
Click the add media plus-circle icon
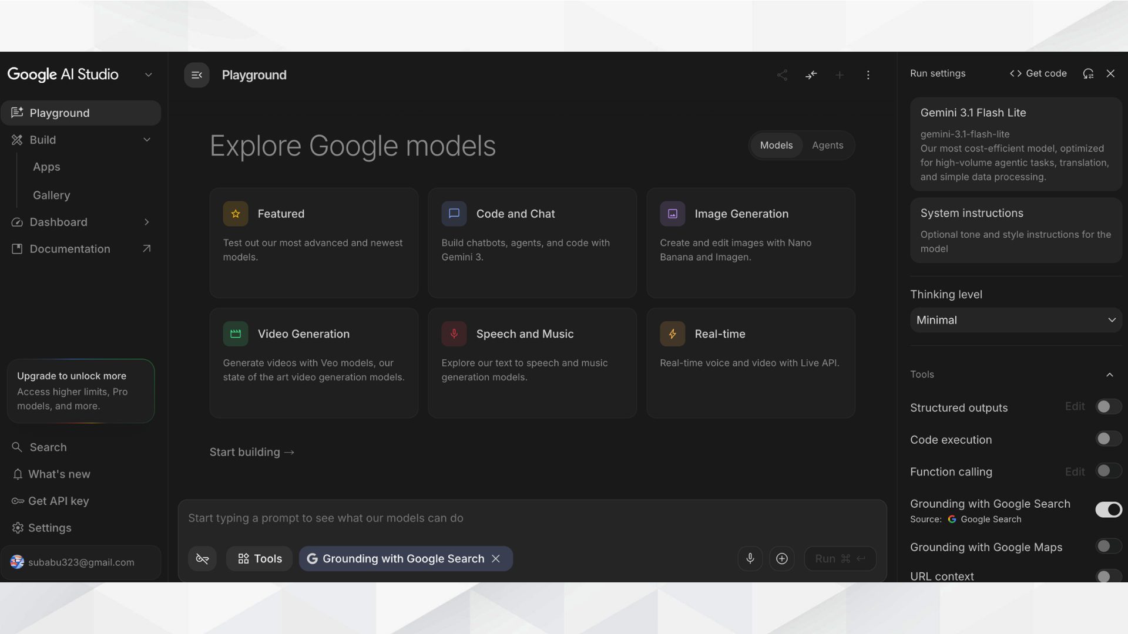click(782, 559)
